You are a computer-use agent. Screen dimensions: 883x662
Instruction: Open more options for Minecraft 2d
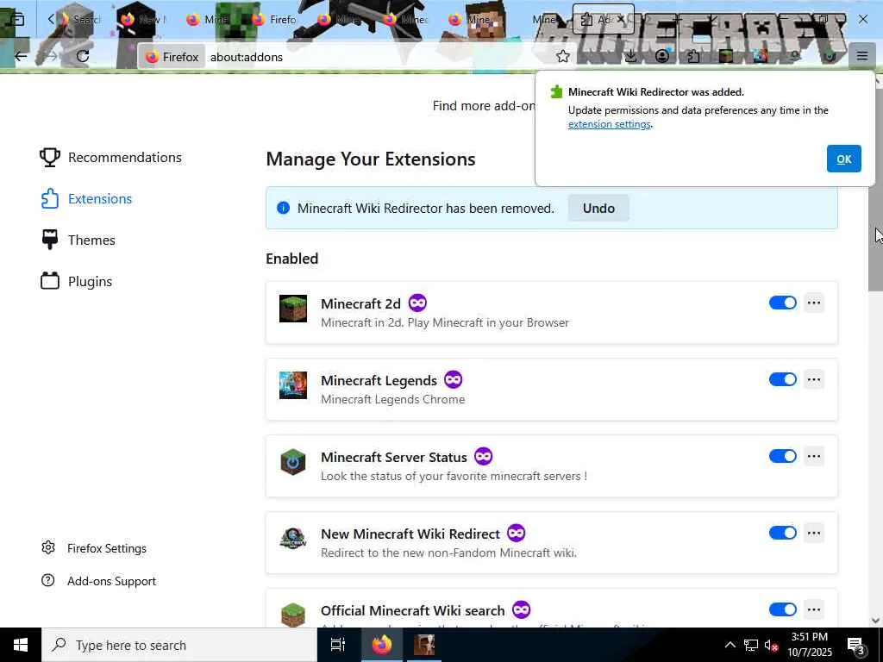tap(814, 303)
